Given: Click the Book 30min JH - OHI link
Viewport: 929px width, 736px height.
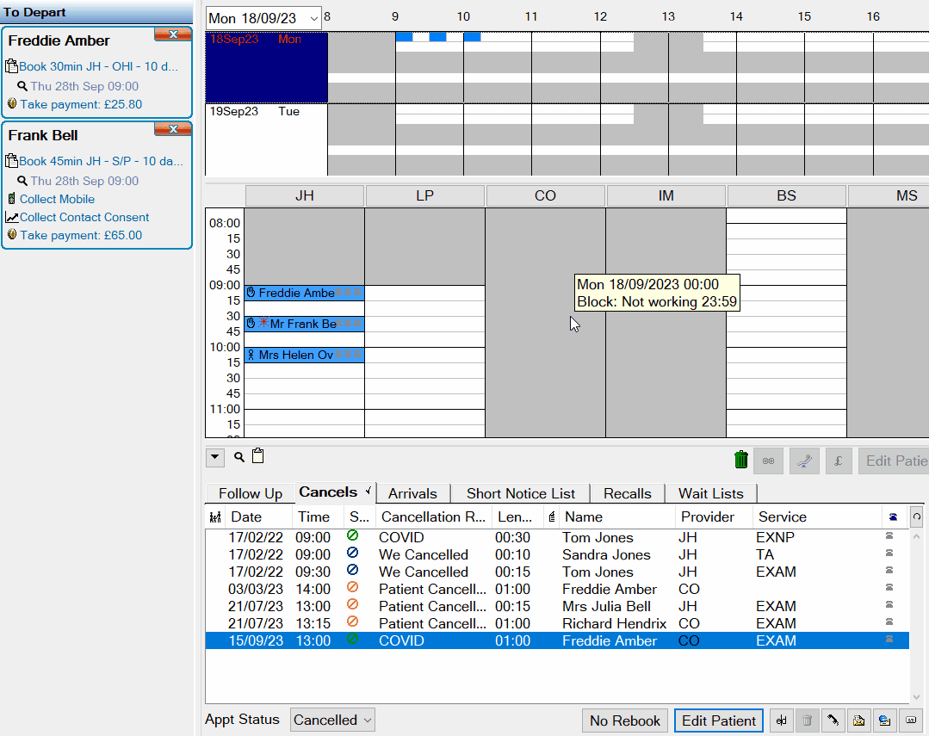Looking at the screenshot, I should point(98,66).
